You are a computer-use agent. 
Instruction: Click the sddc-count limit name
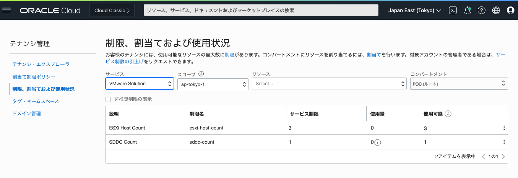(202, 142)
